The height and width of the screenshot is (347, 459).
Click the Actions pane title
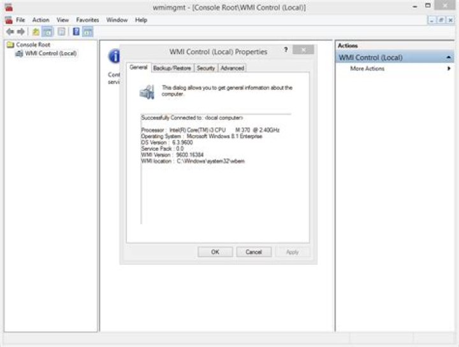tap(347, 46)
